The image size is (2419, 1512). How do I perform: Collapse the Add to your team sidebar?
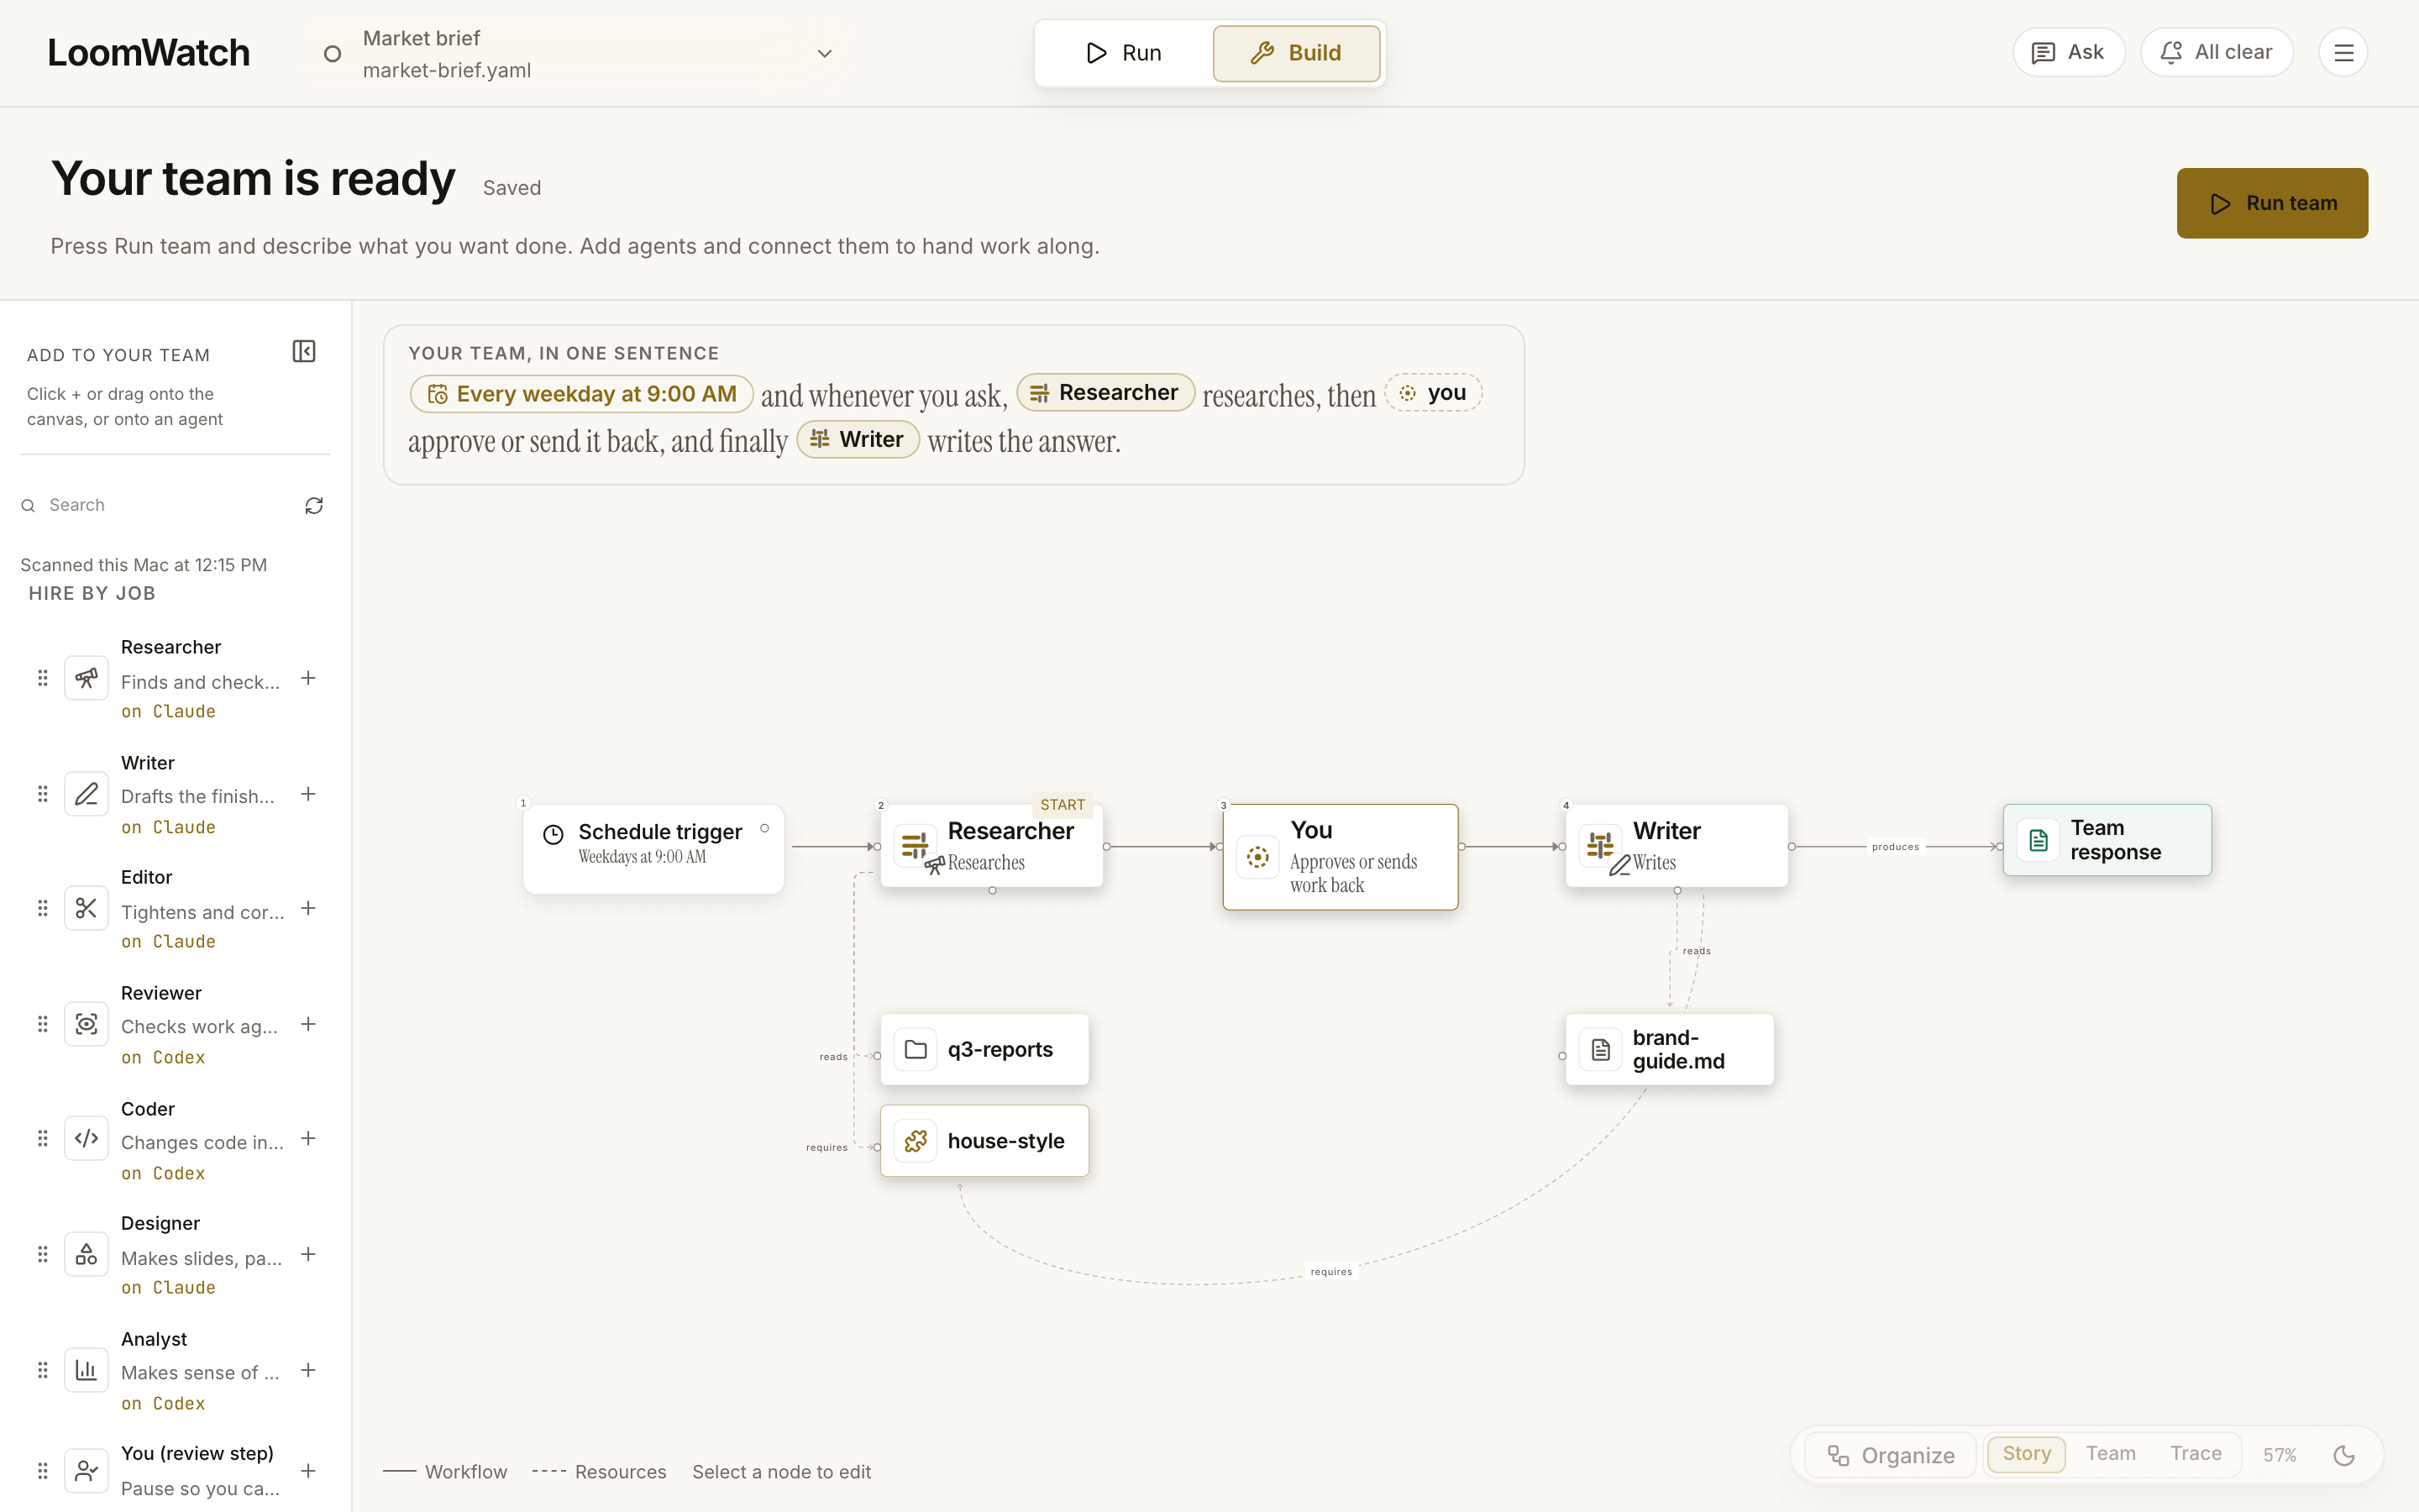(x=304, y=351)
